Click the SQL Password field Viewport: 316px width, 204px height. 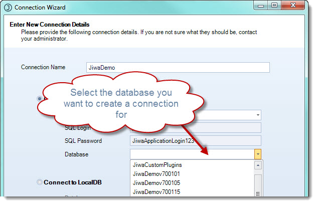pos(196,141)
